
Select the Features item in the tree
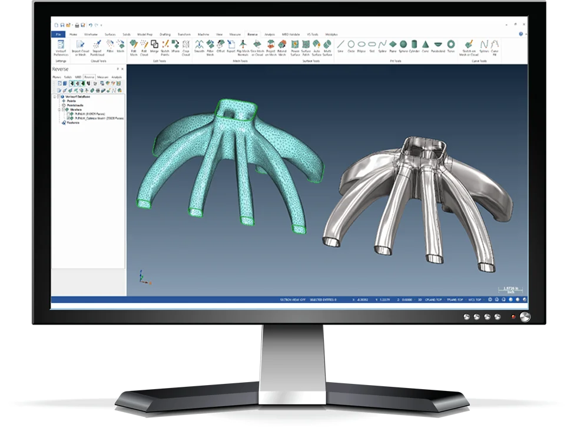point(74,123)
